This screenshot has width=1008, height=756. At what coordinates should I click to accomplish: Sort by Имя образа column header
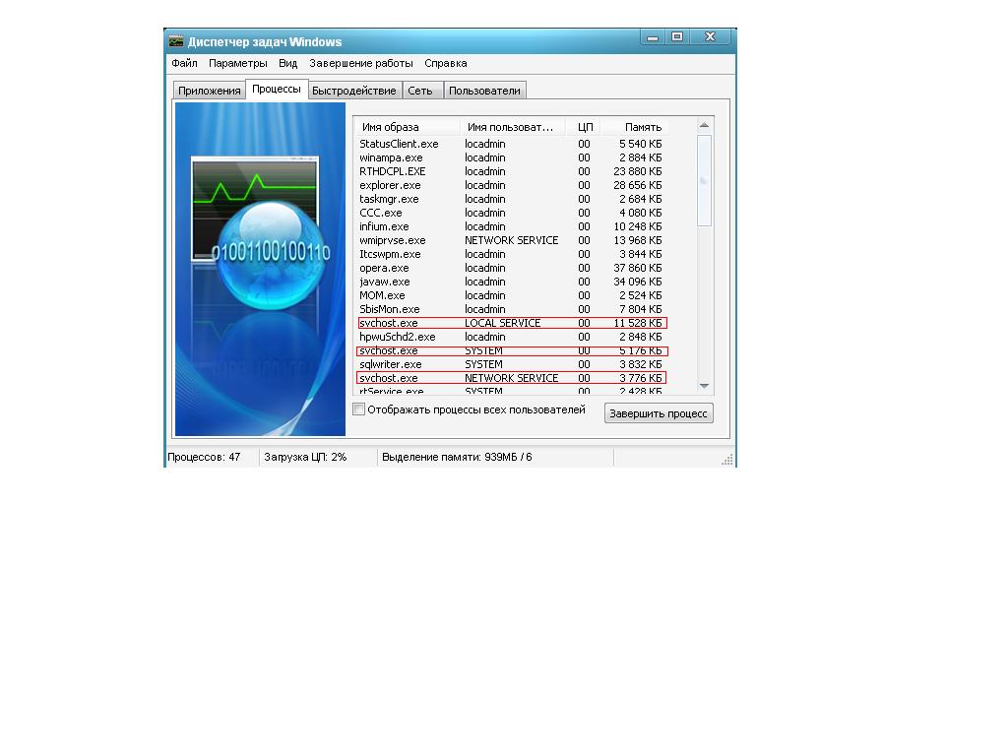pos(407,127)
